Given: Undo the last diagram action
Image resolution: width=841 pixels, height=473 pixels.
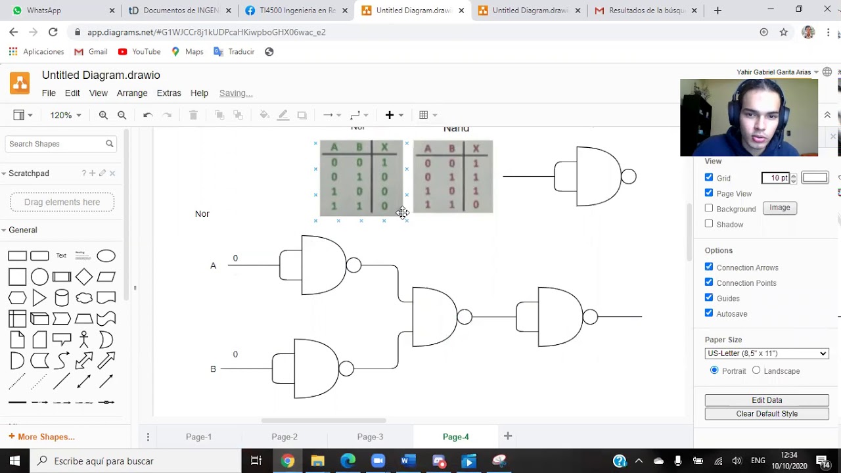Looking at the screenshot, I should pos(148,115).
